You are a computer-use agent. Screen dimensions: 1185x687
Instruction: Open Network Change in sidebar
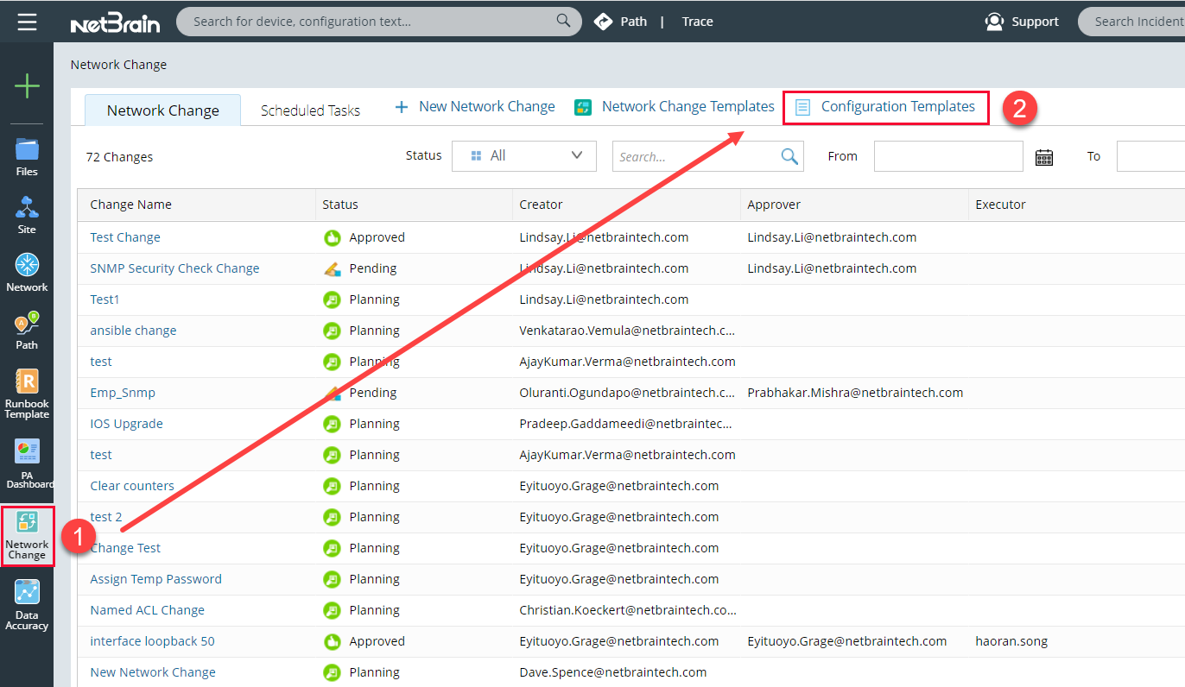click(27, 536)
